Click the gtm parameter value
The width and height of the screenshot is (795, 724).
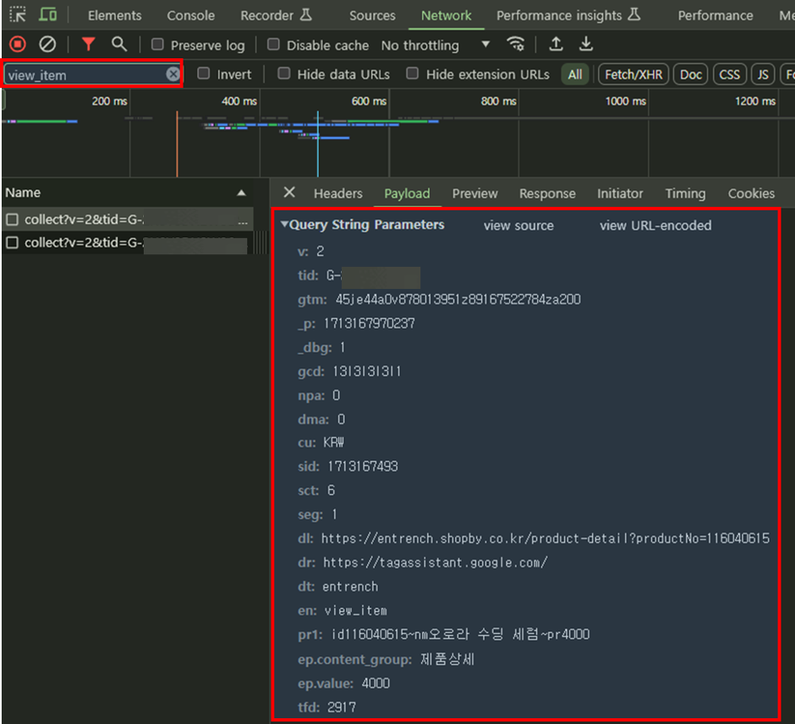click(458, 299)
